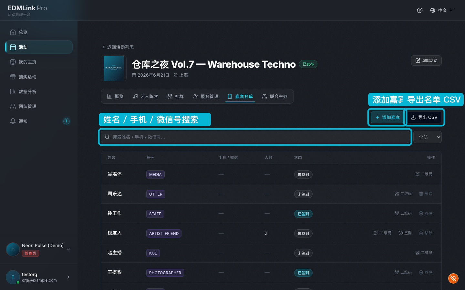Click the 状态 column header
465x290 pixels.
(x=298, y=158)
